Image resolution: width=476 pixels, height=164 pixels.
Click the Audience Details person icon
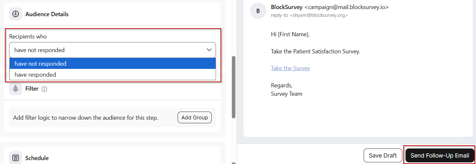click(x=16, y=14)
